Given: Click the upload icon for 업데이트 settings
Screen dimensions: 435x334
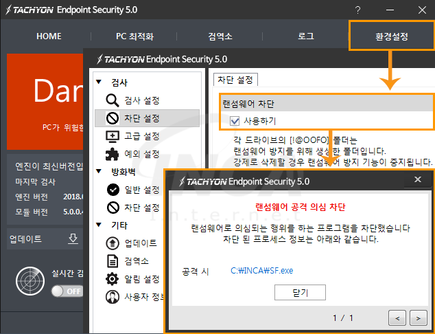Looking at the screenshot, I should (113, 243).
